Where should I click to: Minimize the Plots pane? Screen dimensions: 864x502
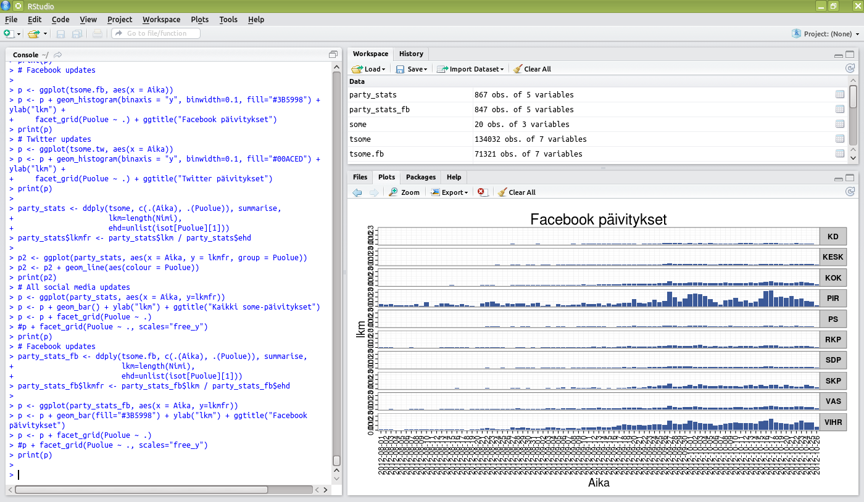(838, 178)
